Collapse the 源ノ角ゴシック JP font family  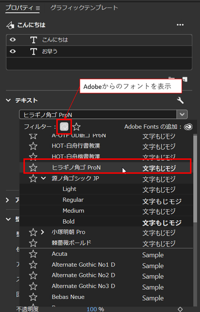click(43, 178)
